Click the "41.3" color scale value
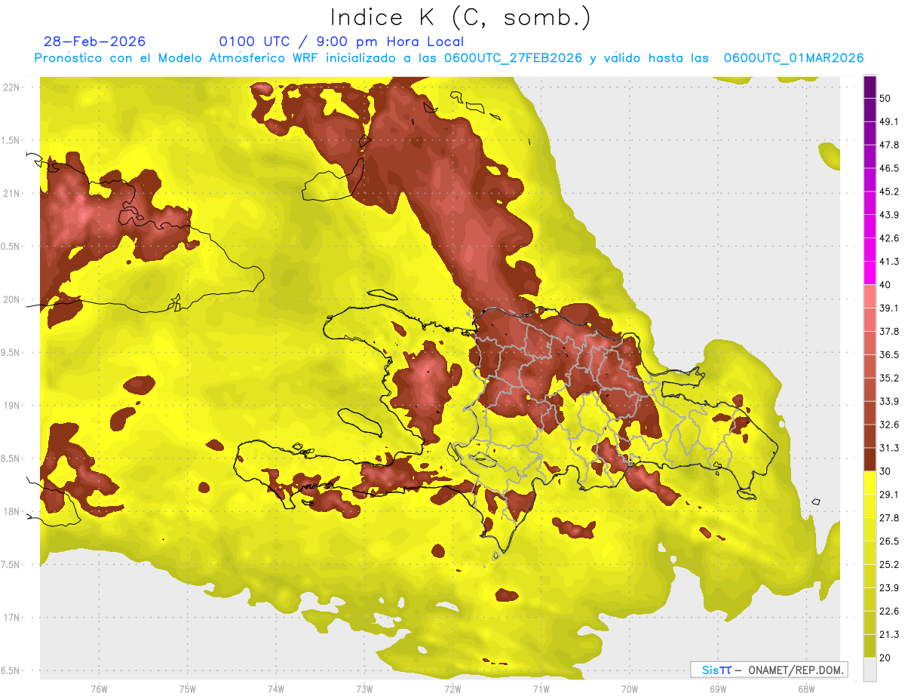905x699 pixels. pyautogui.click(x=888, y=262)
